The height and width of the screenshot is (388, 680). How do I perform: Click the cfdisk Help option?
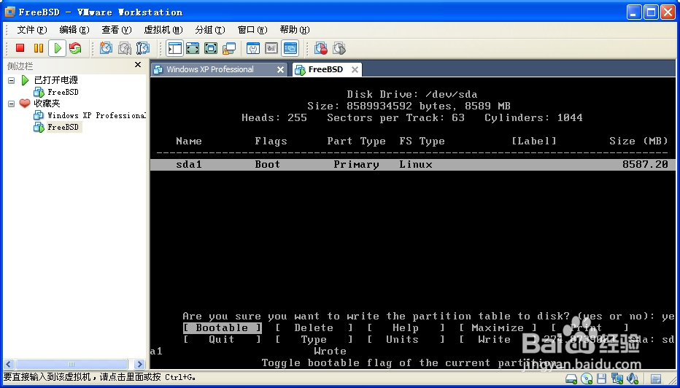click(406, 328)
